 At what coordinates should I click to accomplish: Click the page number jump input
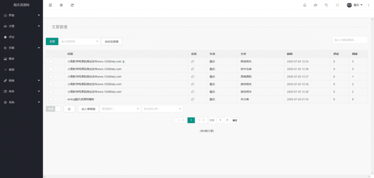(220, 120)
